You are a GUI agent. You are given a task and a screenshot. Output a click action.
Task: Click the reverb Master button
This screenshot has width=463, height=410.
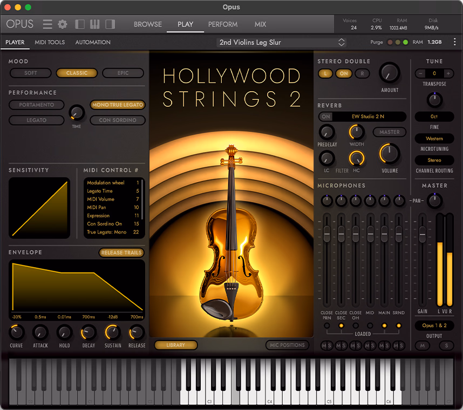tap(390, 132)
